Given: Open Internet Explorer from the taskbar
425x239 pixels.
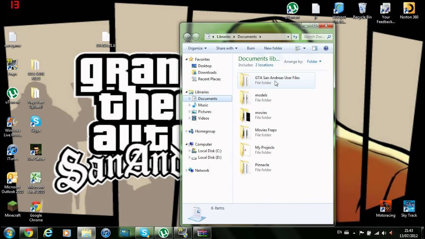Looking at the screenshot, I should click(48, 233).
